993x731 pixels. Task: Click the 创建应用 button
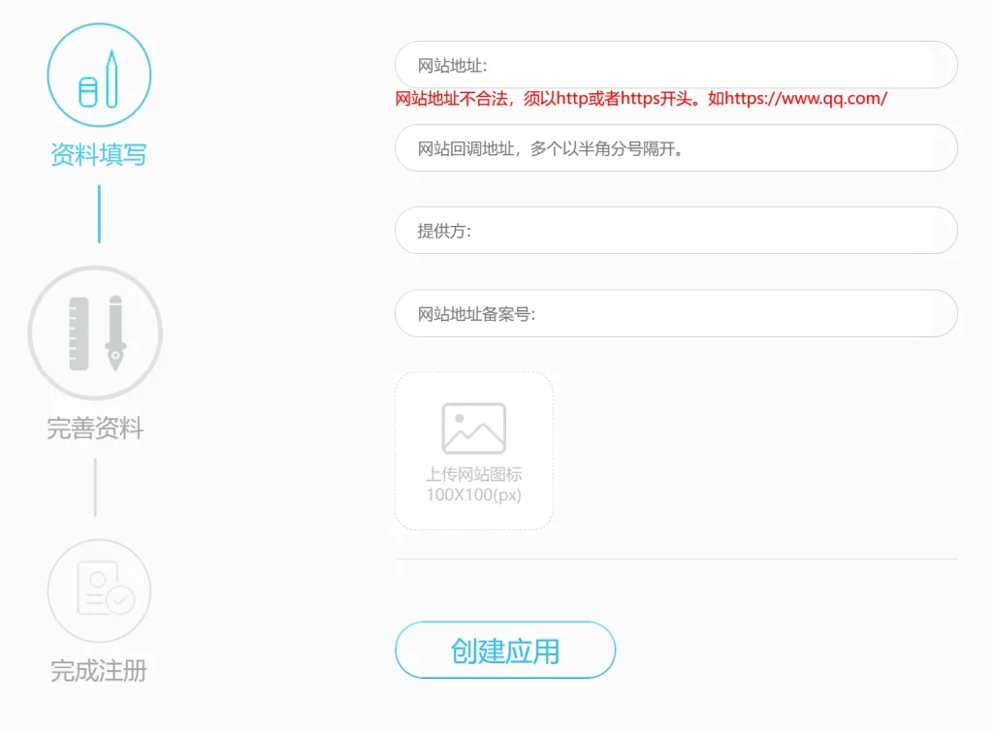click(x=504, y=651)
